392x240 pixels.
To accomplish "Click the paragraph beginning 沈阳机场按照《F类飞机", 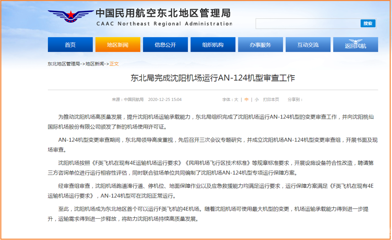I will [x=211, y=168].
